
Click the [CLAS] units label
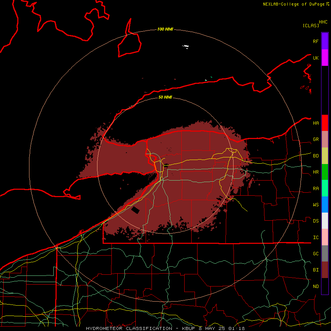pyautogui.click(x=311, y=25)
